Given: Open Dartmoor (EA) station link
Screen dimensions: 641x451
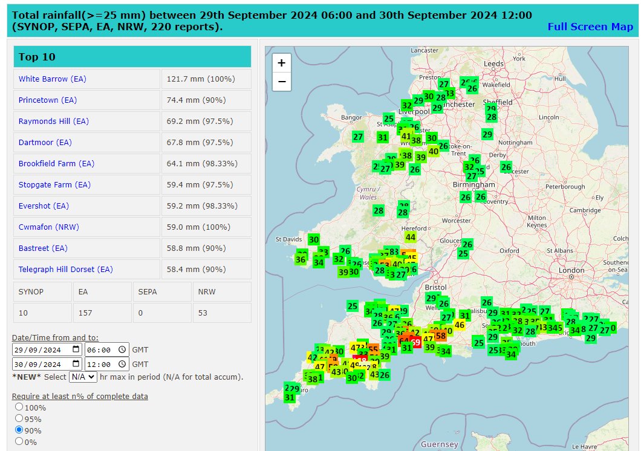Looking at the screenshot, I should click(45, 143).
